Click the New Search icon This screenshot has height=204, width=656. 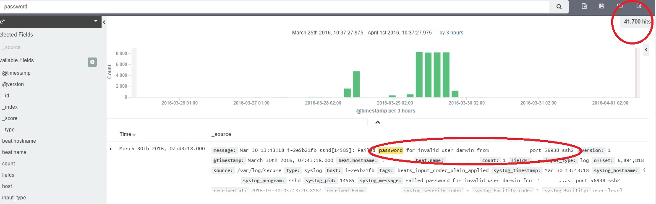coord(584,6)
